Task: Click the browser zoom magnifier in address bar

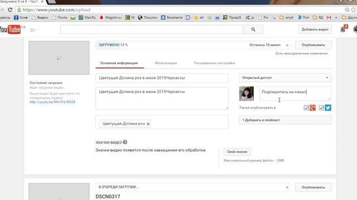Action: [x=347, y=10]
